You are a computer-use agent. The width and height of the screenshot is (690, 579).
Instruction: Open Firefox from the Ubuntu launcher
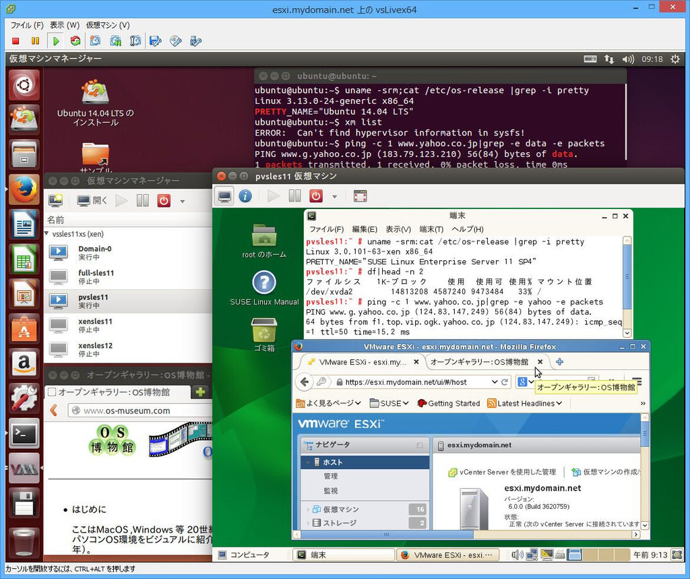click(x=24, y=189)
